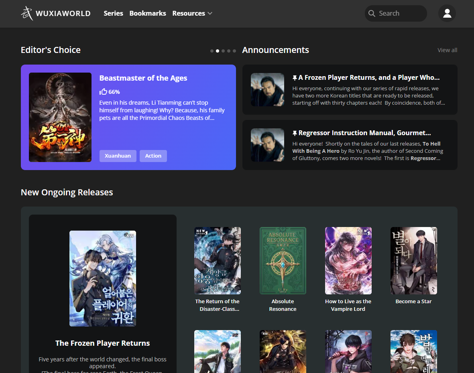Open the Absolute Resonance book cover
Image resolution: width=474 pixels, height=373 pixels.
pos(283,261)
